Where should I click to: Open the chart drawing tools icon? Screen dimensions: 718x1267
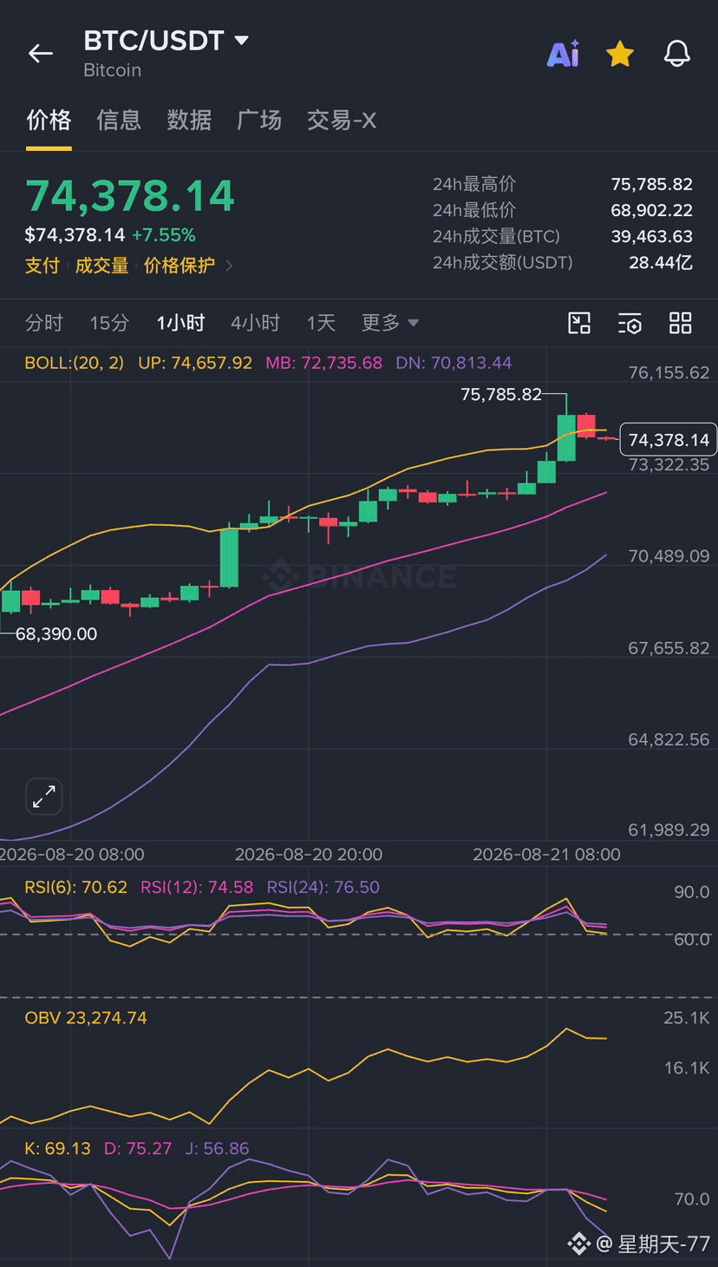pos(579,324)
